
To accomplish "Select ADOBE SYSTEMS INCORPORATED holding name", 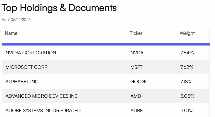I will 43,111.
